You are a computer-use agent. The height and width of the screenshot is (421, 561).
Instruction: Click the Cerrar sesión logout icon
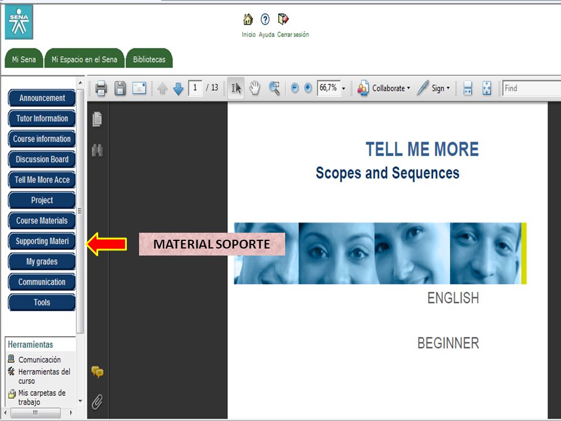[x=283, y=19]
